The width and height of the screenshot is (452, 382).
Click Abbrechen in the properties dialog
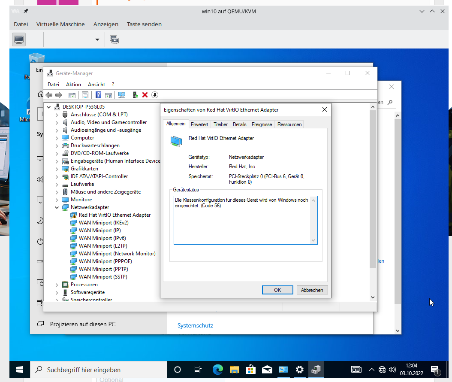(312, 290)
